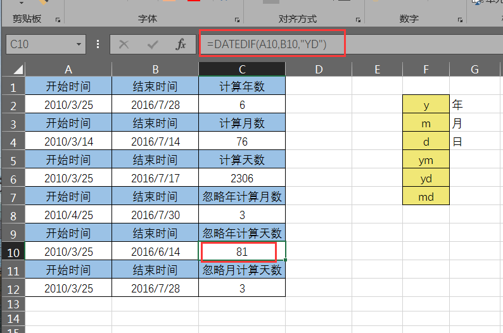Select the end date 2016/7/14 cell
Viewport: 503px width, 333px height.
[155, 141]
